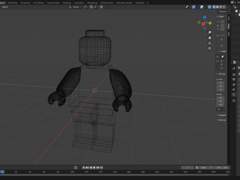Click play reverse button in timeline

point(91,167)
